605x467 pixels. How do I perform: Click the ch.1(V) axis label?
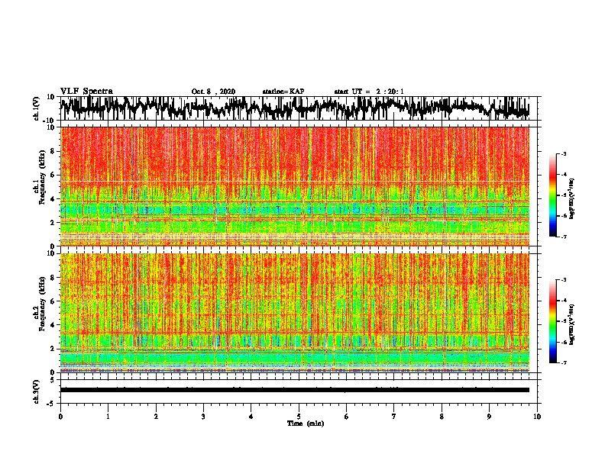point(37,108)
